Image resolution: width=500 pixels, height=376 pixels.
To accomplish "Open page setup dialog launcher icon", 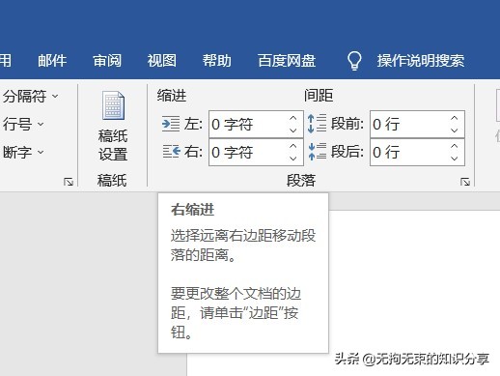I will (69, 182).
